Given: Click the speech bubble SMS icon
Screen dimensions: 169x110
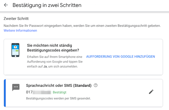Looking at the screenshot, I should coord(16,87).
